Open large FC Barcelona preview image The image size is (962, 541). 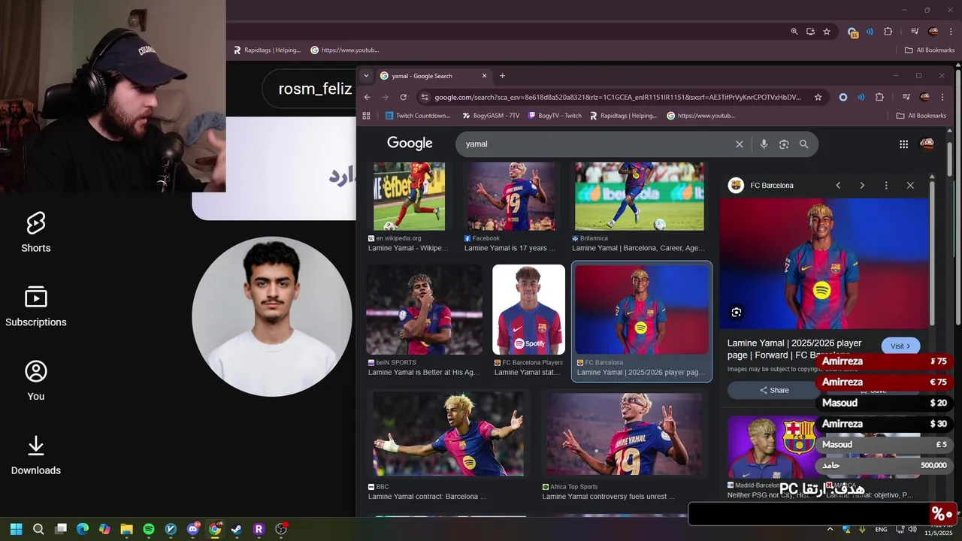tap(824, 263)
